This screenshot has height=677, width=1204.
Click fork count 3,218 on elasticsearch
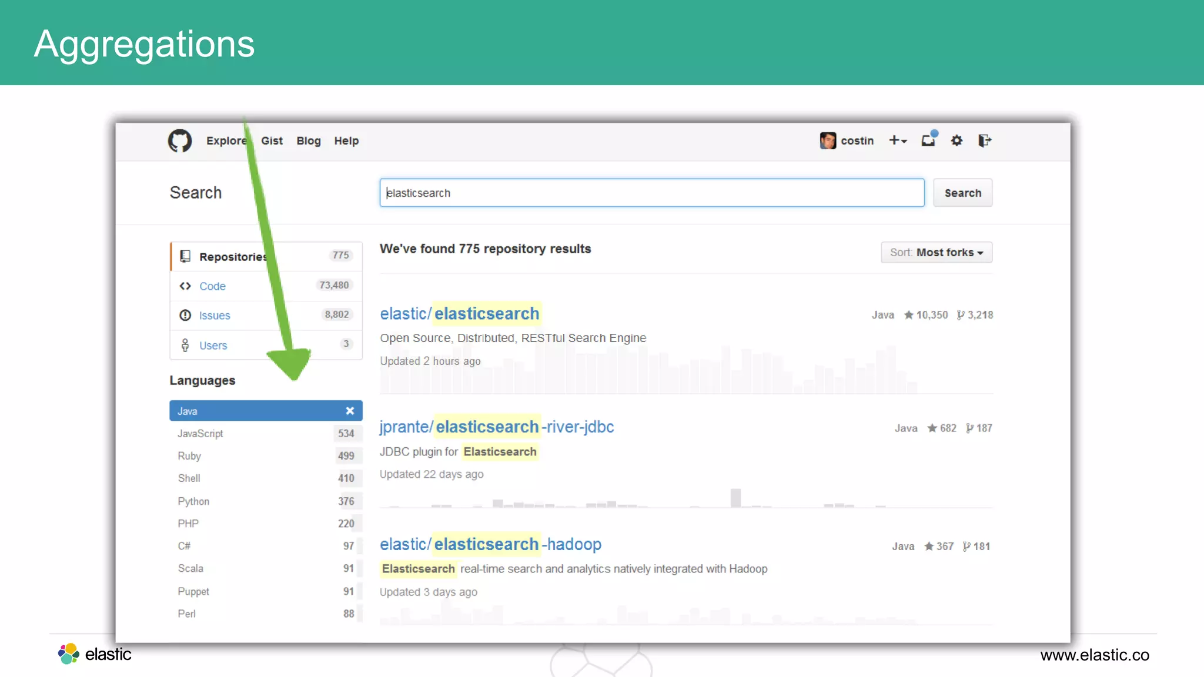pyautogui.click(x=975, y=315)
